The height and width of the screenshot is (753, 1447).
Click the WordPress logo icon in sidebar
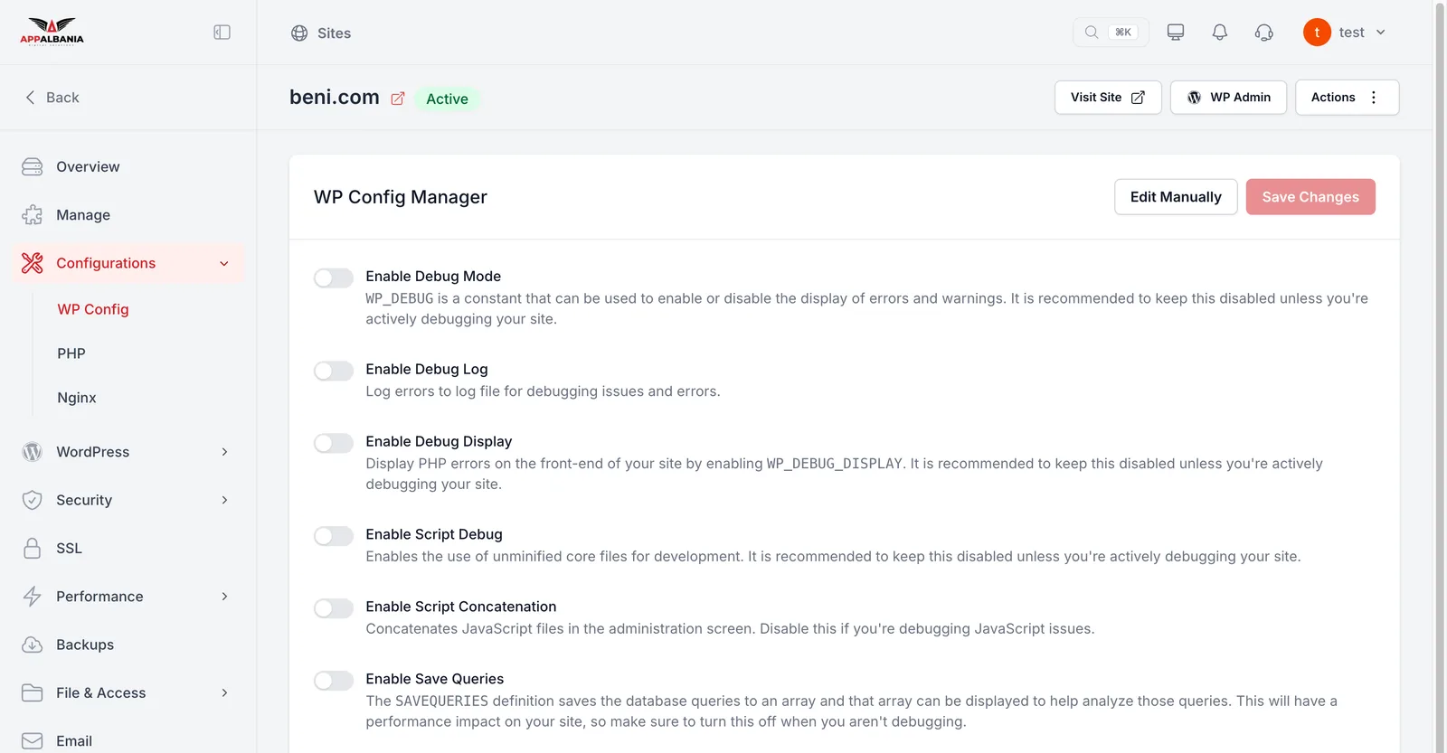(33, 452)
